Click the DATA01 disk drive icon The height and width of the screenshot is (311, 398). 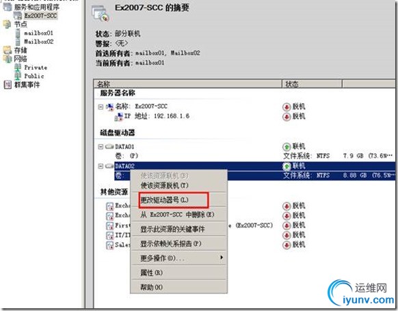coord(109,146)
